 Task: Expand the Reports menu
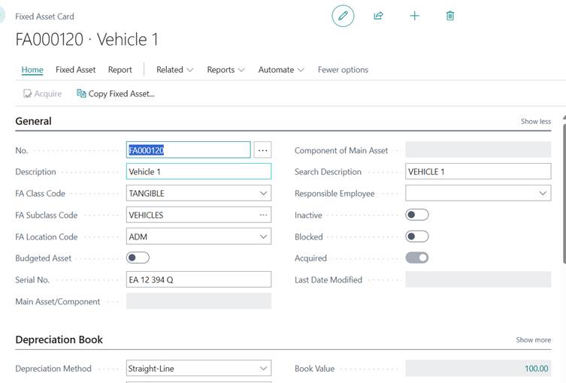225,70
